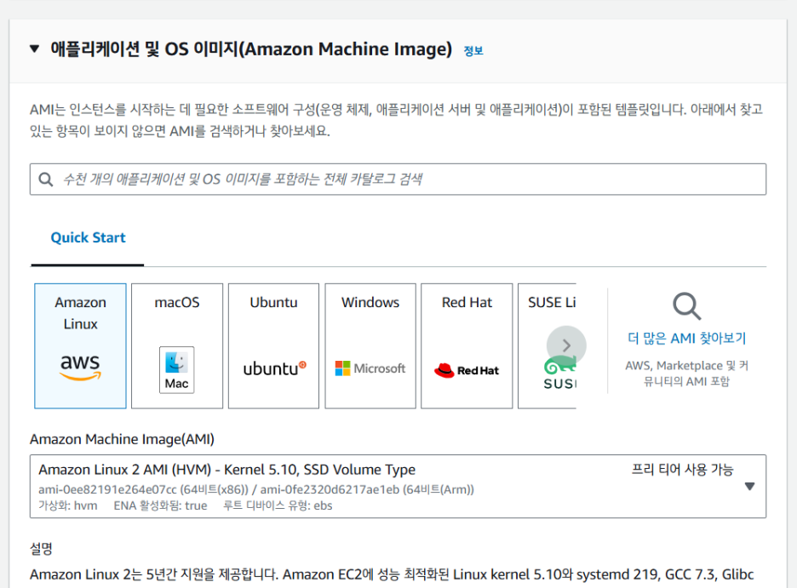Click the AWS logo in Amazon Linux tile
Screen dimensions: 797x588
click(x=80, y=368)
